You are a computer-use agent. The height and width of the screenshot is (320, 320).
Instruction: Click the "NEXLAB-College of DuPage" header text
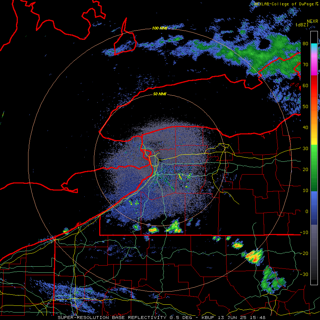tap(284, 4)
